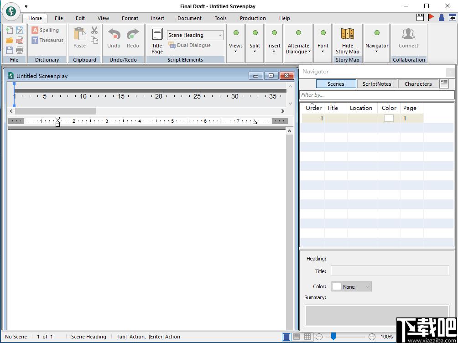458x343 pixels.
Task: Open the Final Draft application menu logo
Action: [11, 11]
